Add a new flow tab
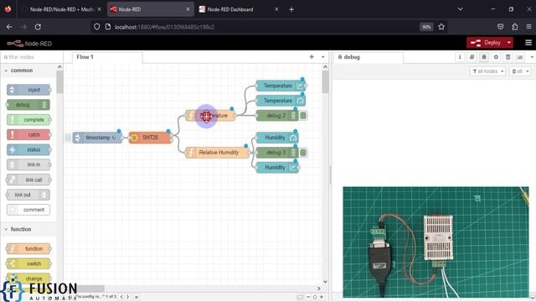Image resolution: width=536 pixels, height=302 pixels. 312,57
